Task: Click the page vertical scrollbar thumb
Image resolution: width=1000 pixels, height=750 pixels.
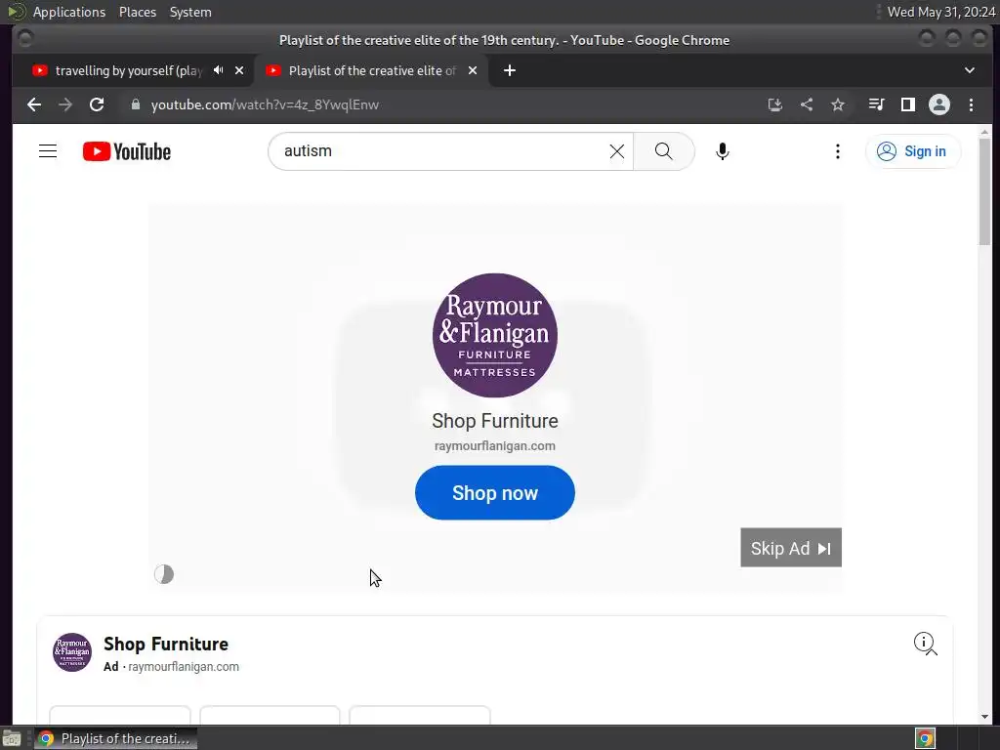Action: click(x=984, y=191)
